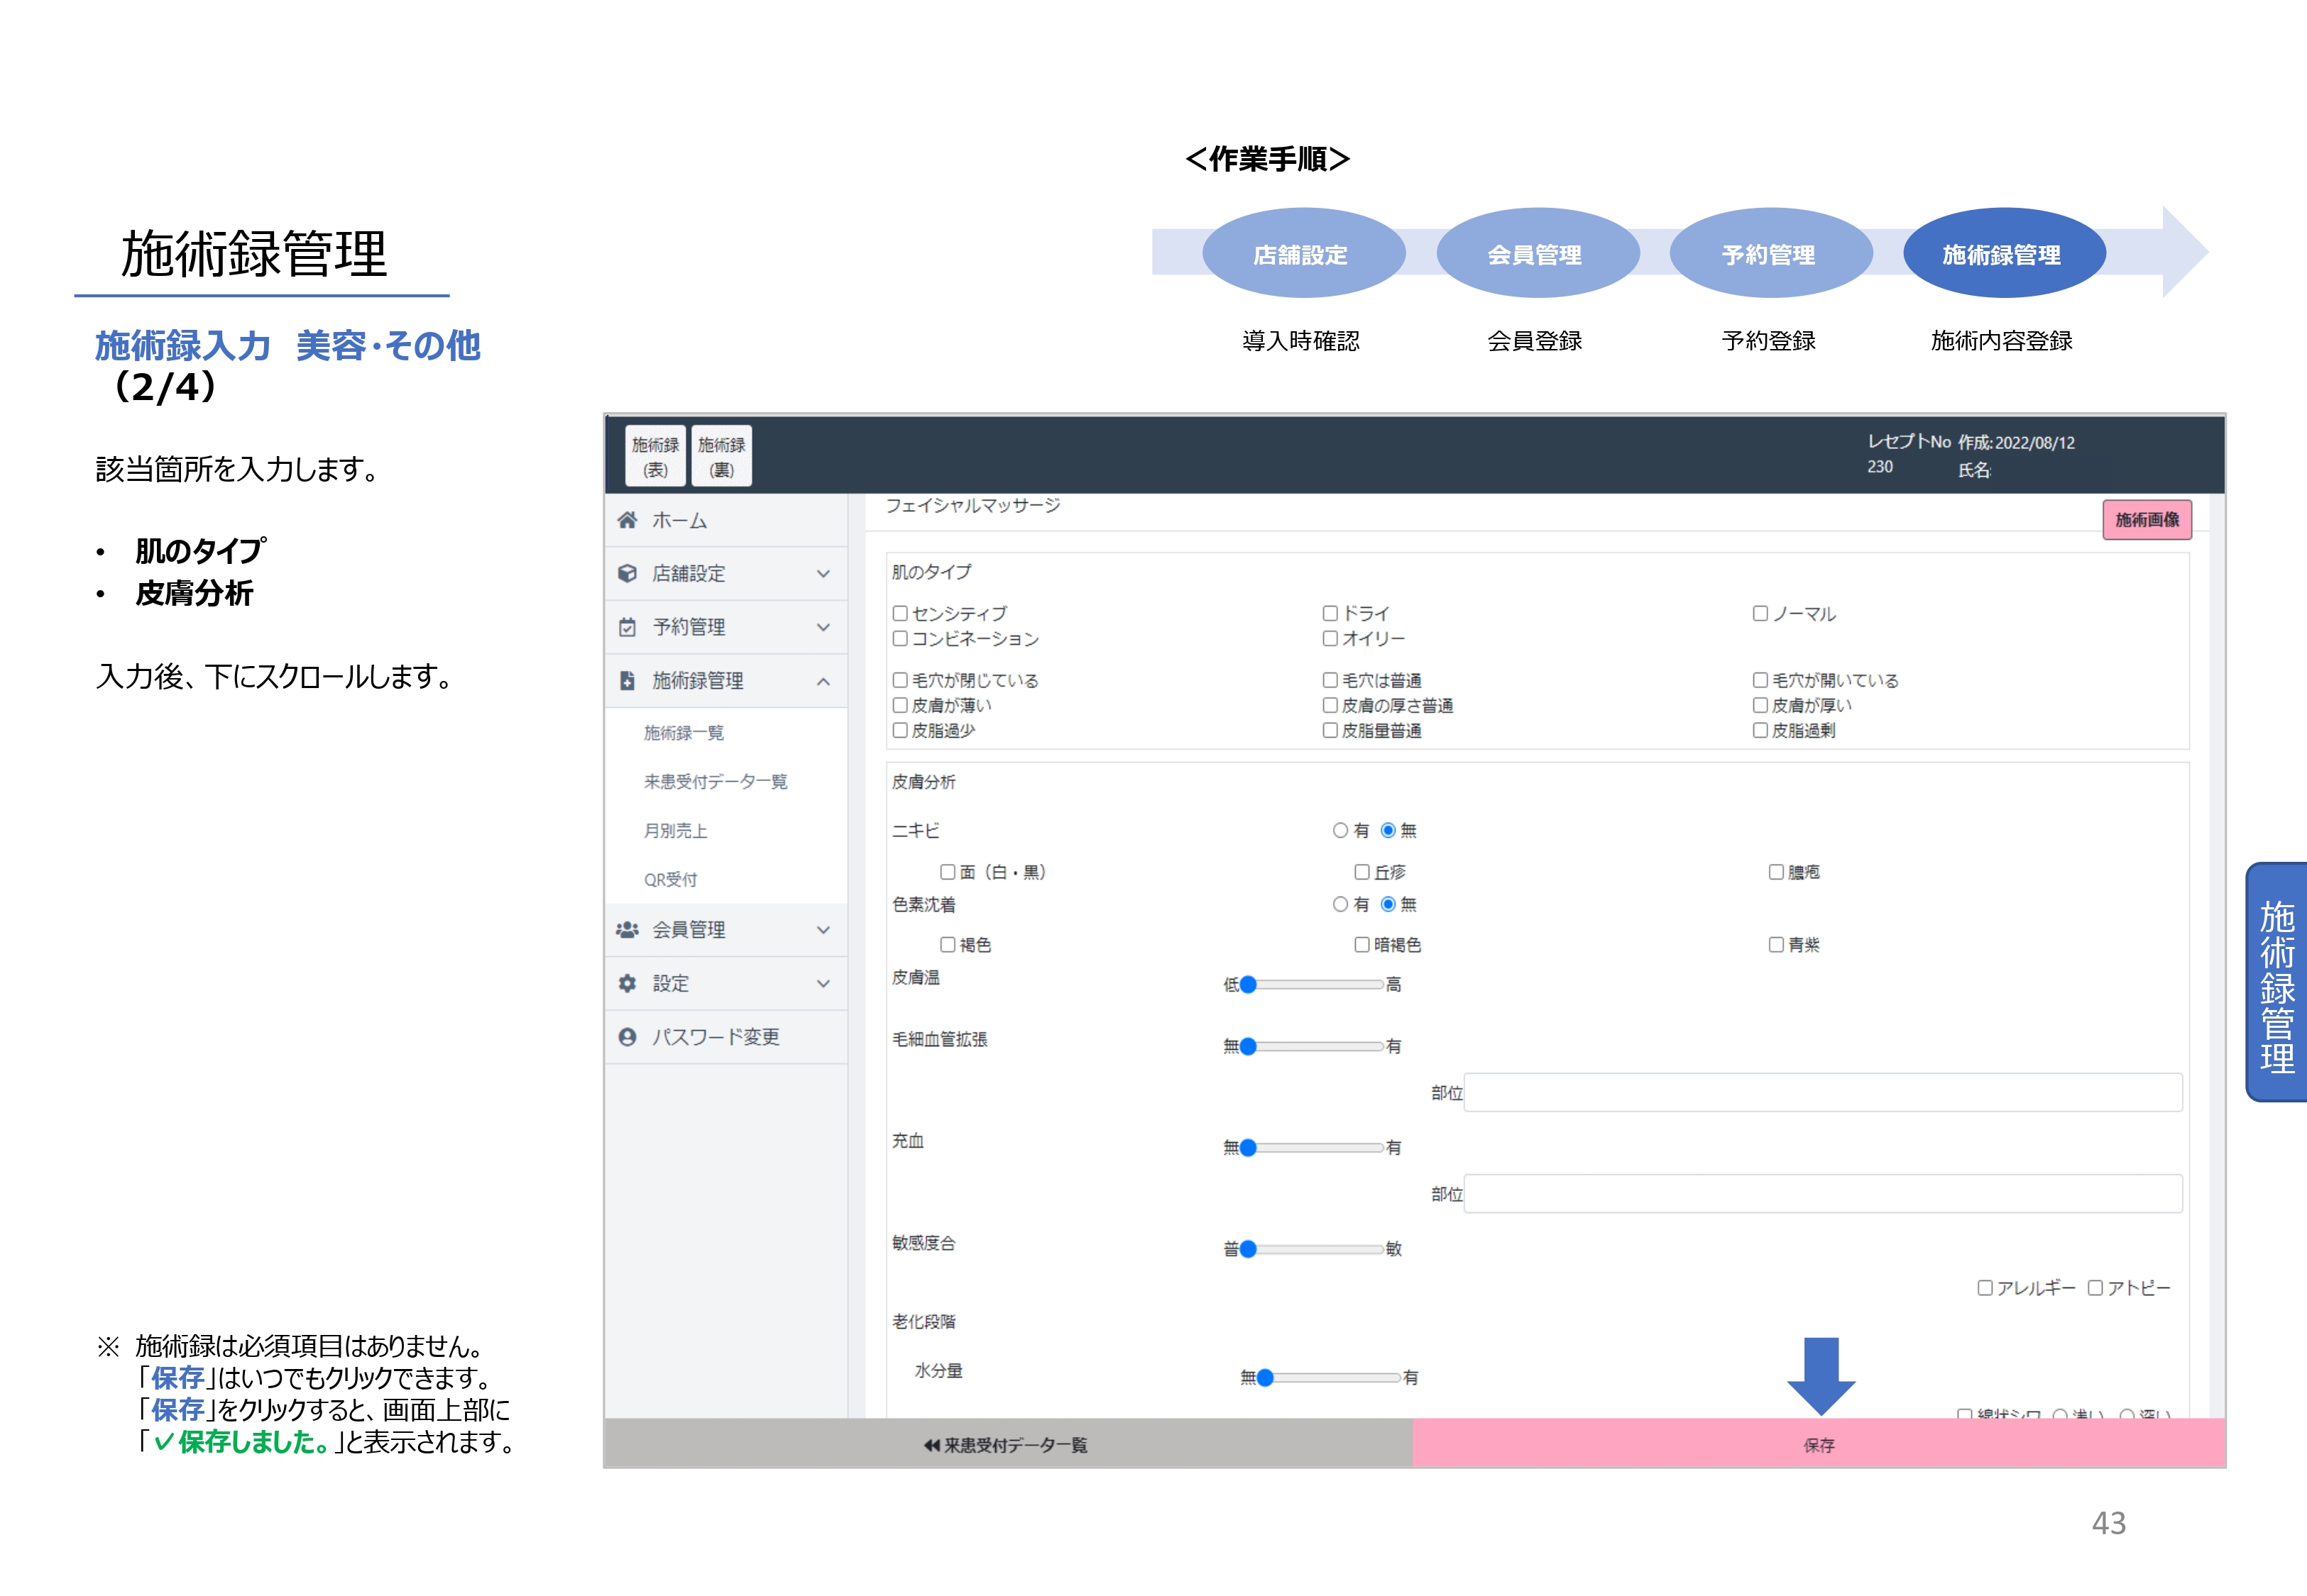Click the member management people icon
The width and height of the screenshot is (2307, 1596).
628,930
